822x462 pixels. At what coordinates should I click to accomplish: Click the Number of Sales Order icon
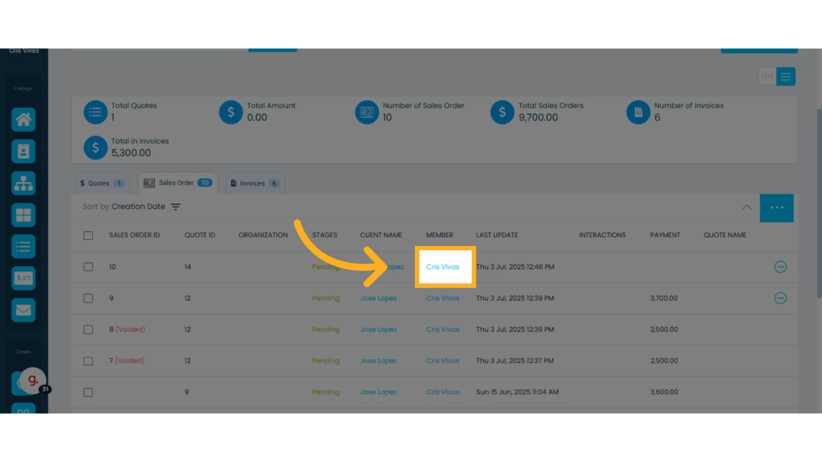pos(367,112)
